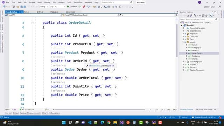Open the FoodAPP.Models.OrderDetail type dropdown
224x126 pixels.
[90, 15]
